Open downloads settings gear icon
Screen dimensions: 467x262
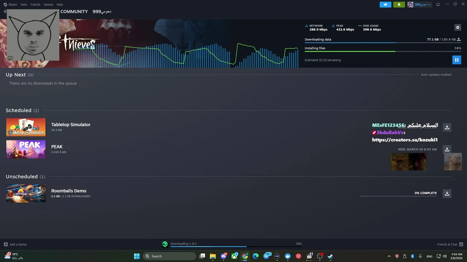click(458, 27)
